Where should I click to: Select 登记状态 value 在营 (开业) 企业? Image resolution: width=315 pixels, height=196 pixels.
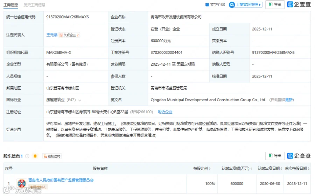click(x=165, y=29)
